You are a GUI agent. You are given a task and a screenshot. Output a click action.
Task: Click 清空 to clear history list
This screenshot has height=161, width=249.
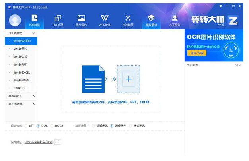pos(238,65)
